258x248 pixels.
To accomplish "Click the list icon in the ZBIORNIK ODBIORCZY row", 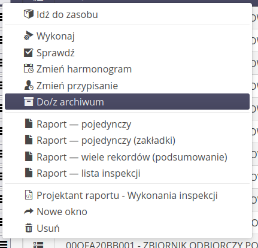I will click(x=38, y=245).
